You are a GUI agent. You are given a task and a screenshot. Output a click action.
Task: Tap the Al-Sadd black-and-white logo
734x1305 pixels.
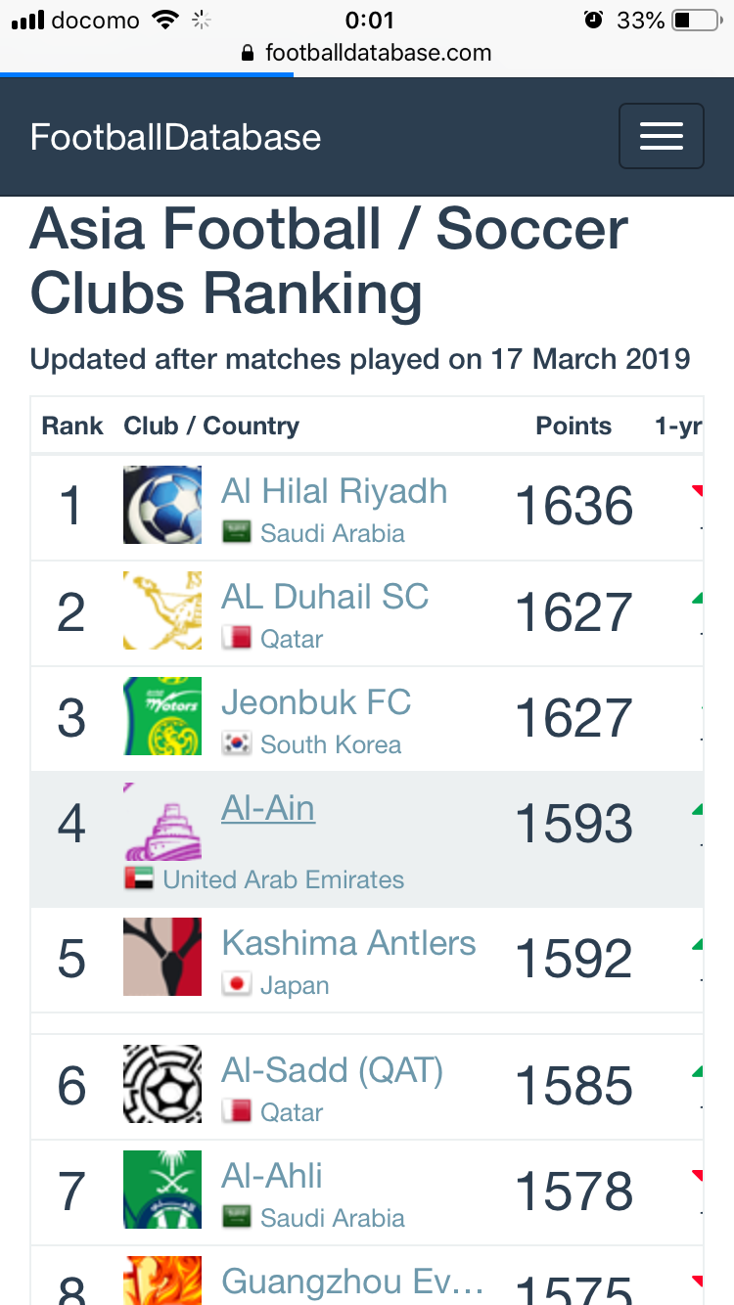[162, 1084]
